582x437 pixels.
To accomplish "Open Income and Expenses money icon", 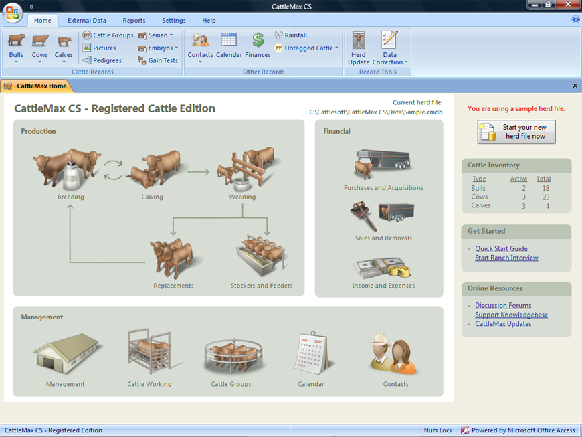I will point(382,268).
